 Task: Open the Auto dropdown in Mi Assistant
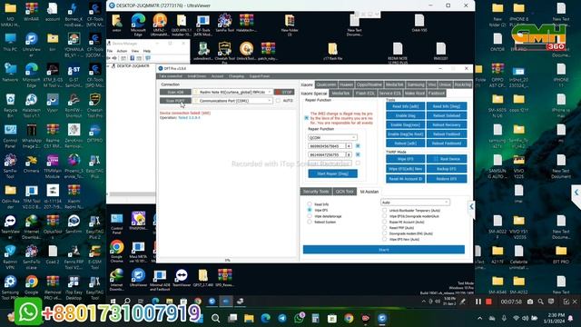pyautogui.click(x=415, y=203)
